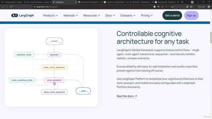
Task: Close the LangGraph browser tab
Action: [76, 2]
